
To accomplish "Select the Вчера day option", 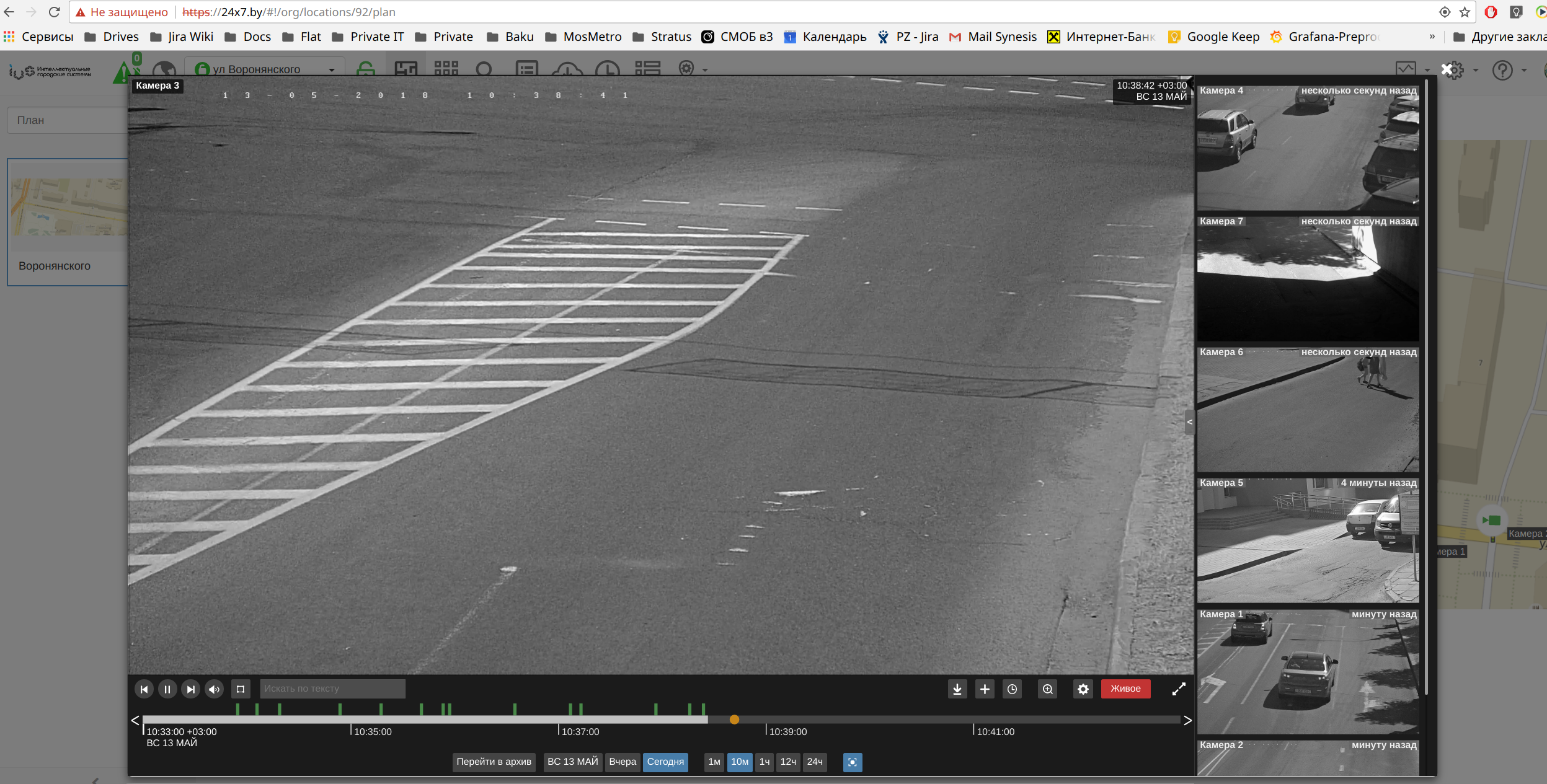I will click(623, 762).
